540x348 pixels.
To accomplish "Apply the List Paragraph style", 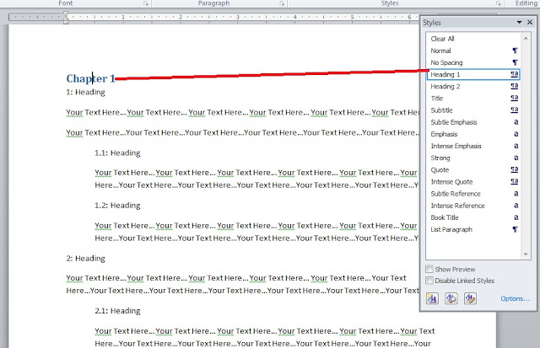I will coord(473,229).
